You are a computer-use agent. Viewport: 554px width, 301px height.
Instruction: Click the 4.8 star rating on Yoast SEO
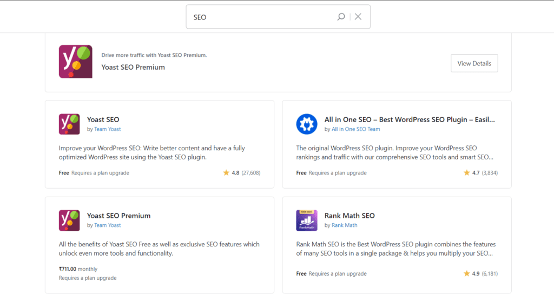click(x=242, y=172)
